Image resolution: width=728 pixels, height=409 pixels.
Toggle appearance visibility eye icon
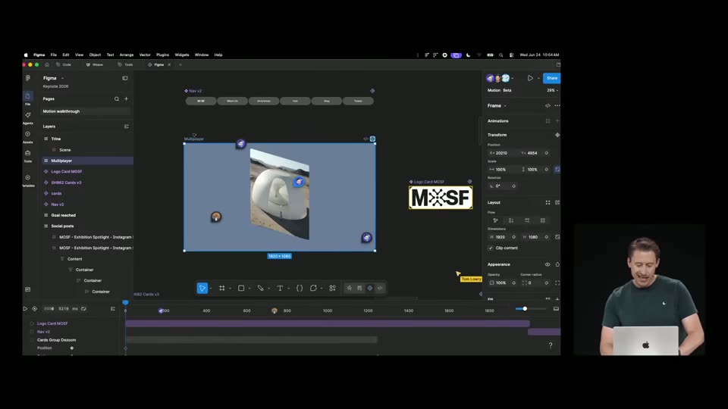548,264
